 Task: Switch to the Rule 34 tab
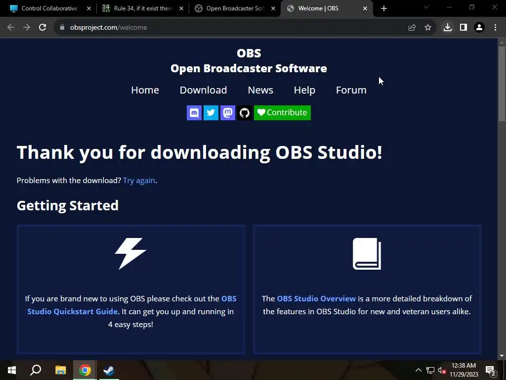pyautogui.click(x=143, y=8)
